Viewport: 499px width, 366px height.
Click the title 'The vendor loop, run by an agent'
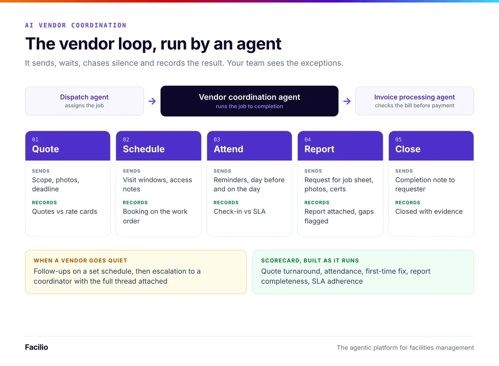click(x=153, y=44)
